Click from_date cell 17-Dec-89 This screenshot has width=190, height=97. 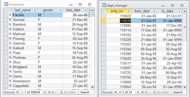click(144, 30)
